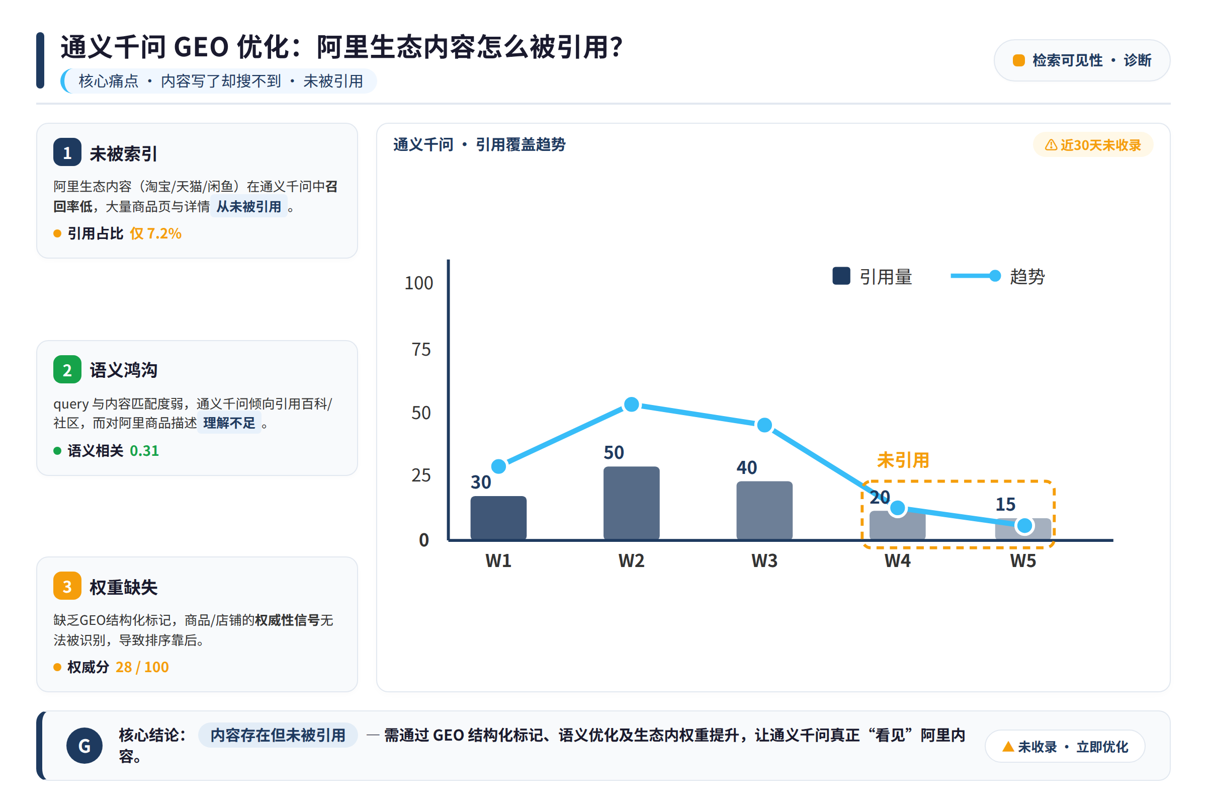Click the 引用量 legend dark swatch
This screenshot has width=1207, height=805.
[x=841, y=276]
